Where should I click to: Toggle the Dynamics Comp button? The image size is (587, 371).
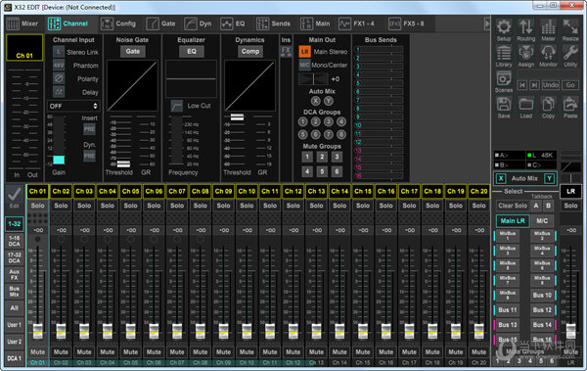coord(250,51)
